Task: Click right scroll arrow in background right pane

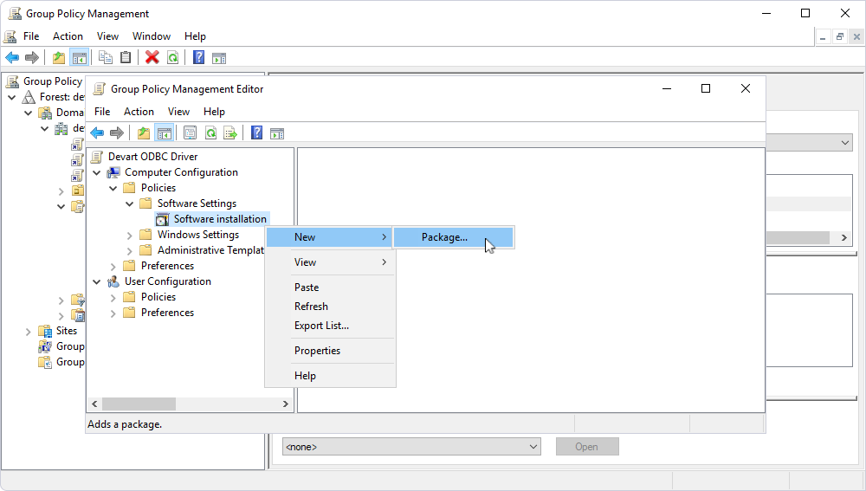Action: click(843, 237)
